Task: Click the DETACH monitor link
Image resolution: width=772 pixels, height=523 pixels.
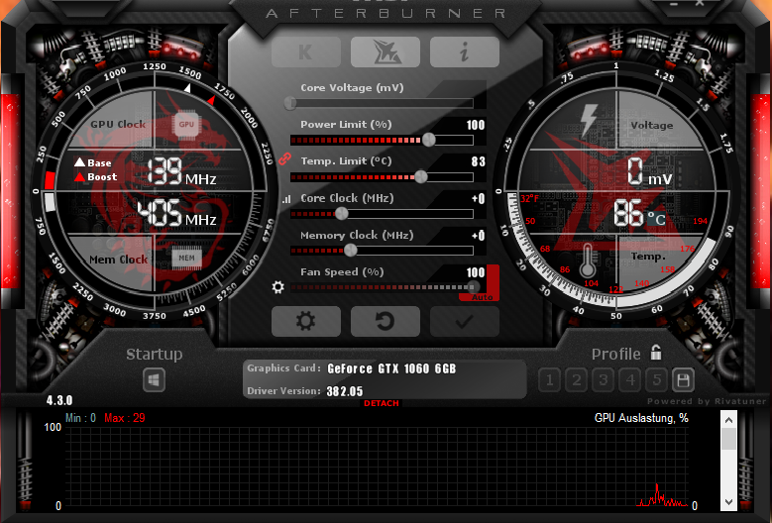Action: point(382,403)
